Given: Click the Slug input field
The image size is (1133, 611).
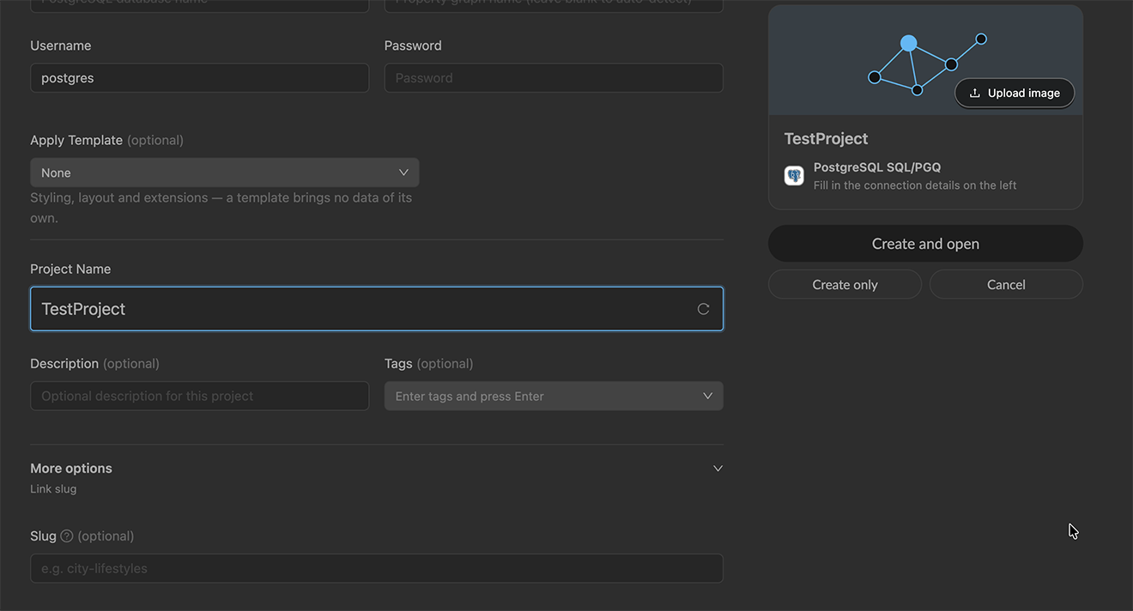Looking at the screenshot, I should pos(377,569).
